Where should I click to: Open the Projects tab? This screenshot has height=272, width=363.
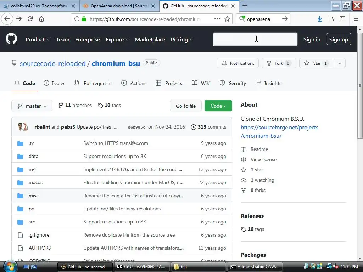[x=169, y=83]
